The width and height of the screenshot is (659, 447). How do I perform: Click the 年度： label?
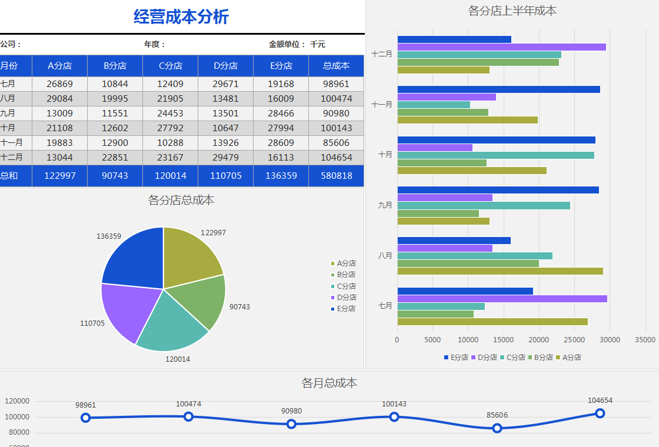point(155,44)
